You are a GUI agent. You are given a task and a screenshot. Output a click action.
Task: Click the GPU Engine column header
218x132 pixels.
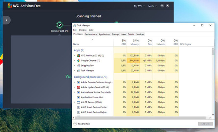(185, 44)
